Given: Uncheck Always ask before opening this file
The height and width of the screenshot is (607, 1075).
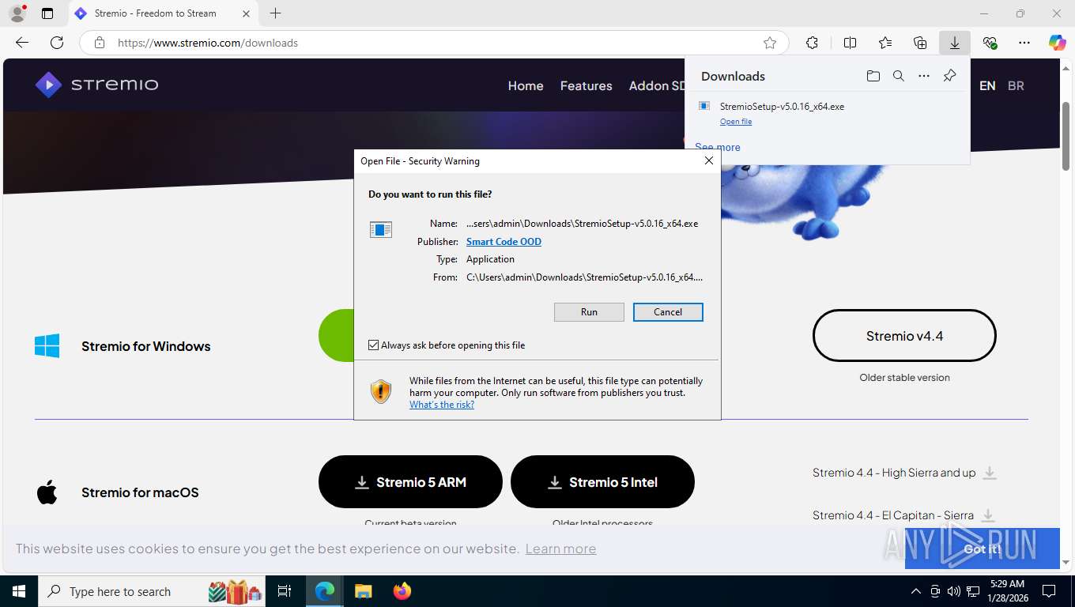Looking at the screenshot, I should 374,345.
